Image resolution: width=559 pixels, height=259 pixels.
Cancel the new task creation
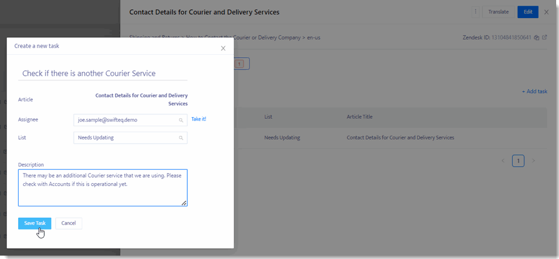69,223
